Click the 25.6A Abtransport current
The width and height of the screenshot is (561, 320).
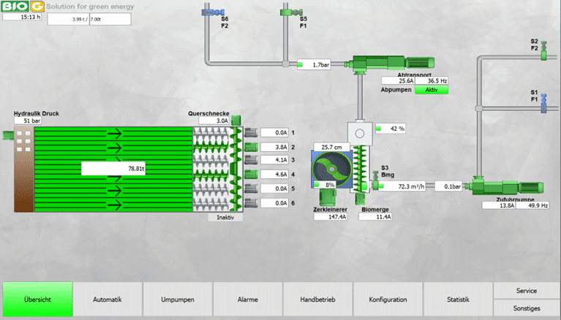(x=398, y=81)
